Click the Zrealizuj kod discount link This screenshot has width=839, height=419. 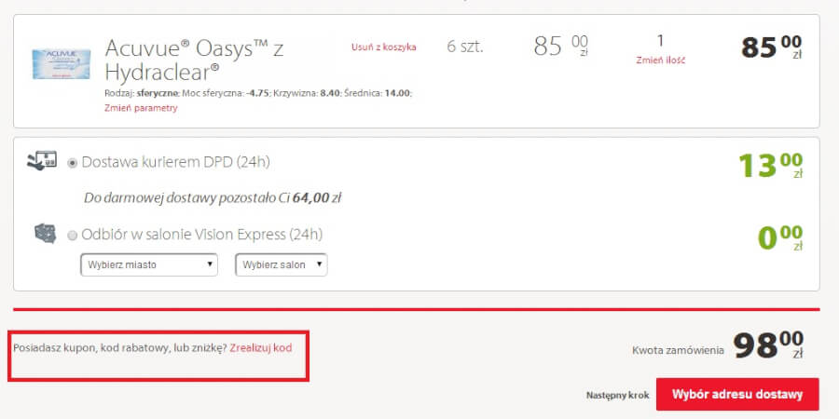click(x=260, y=347)
